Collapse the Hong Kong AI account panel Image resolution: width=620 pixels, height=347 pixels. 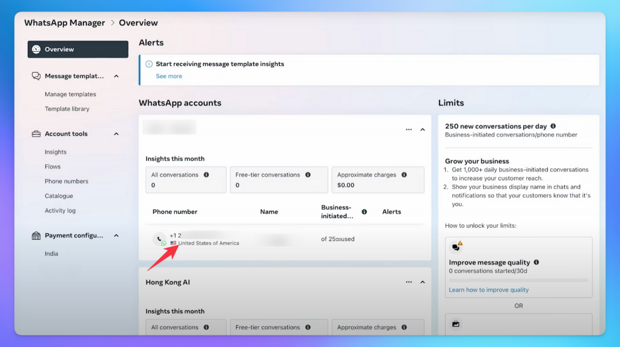423,282
